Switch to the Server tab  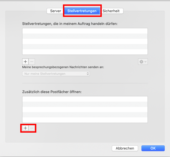pos(55,11)
